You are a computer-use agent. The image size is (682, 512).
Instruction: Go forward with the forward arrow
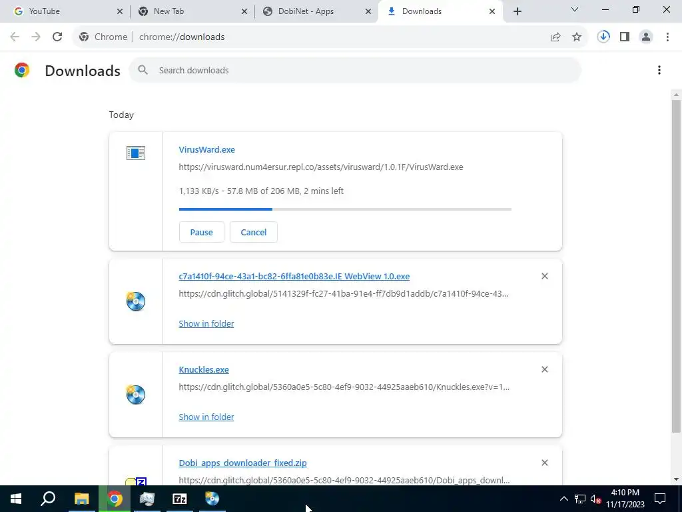(x=36, y=37)
